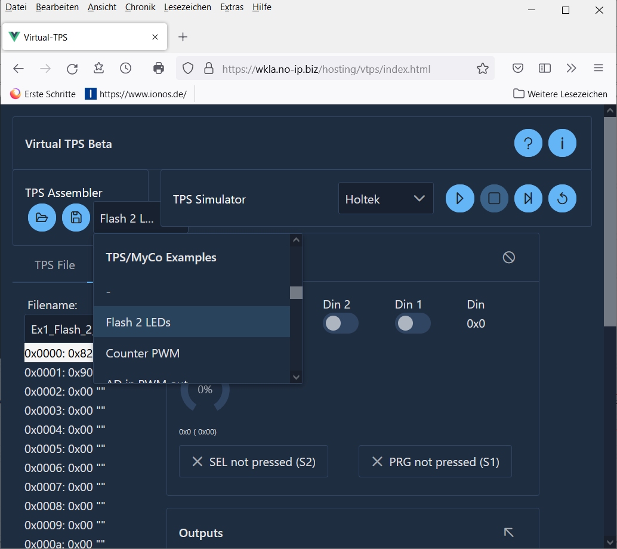Save the TPS file with the disk icon
The width and height of the screenshot is (617, 549).
coord(76,217)
